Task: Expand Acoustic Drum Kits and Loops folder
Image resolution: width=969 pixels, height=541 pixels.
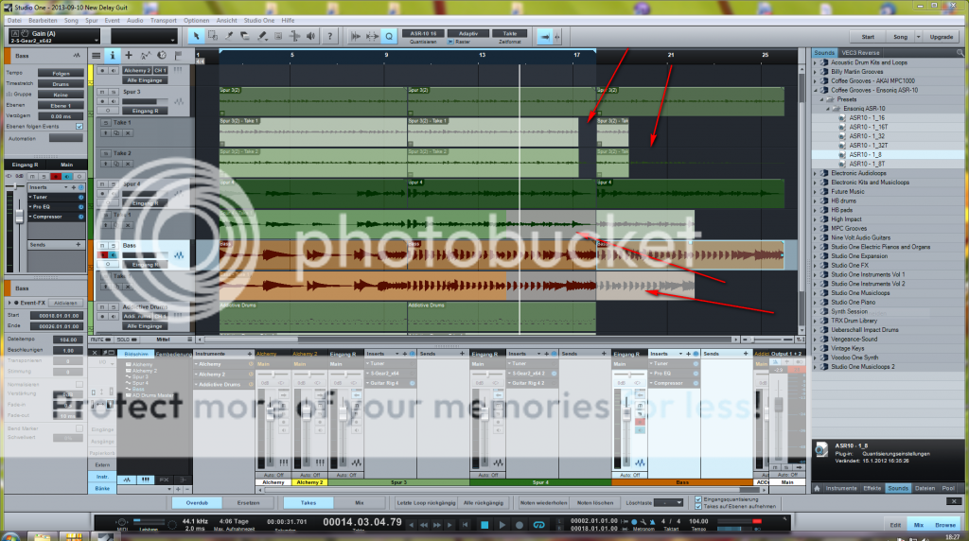Action: (x=815, y=62)
